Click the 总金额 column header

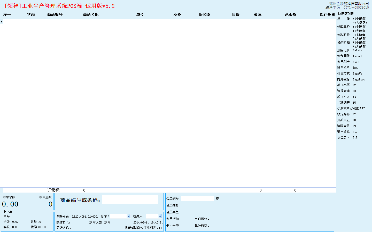[291, 15]
